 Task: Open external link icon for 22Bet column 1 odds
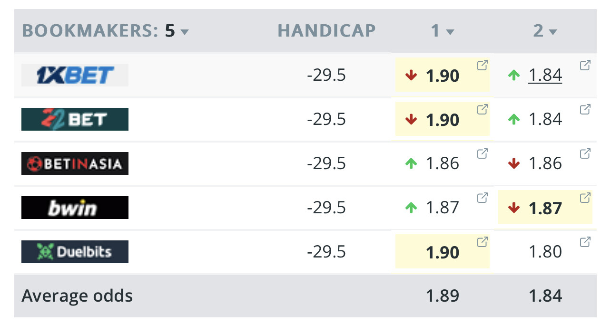(482, 110)
